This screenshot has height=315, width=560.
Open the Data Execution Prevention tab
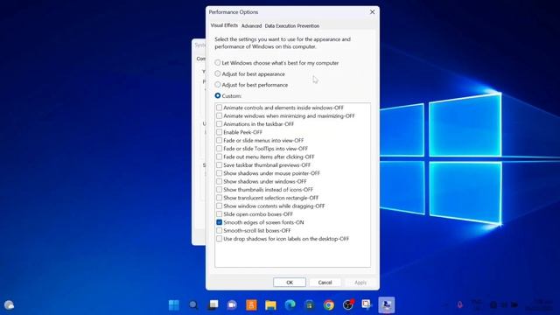coord(291,25)
